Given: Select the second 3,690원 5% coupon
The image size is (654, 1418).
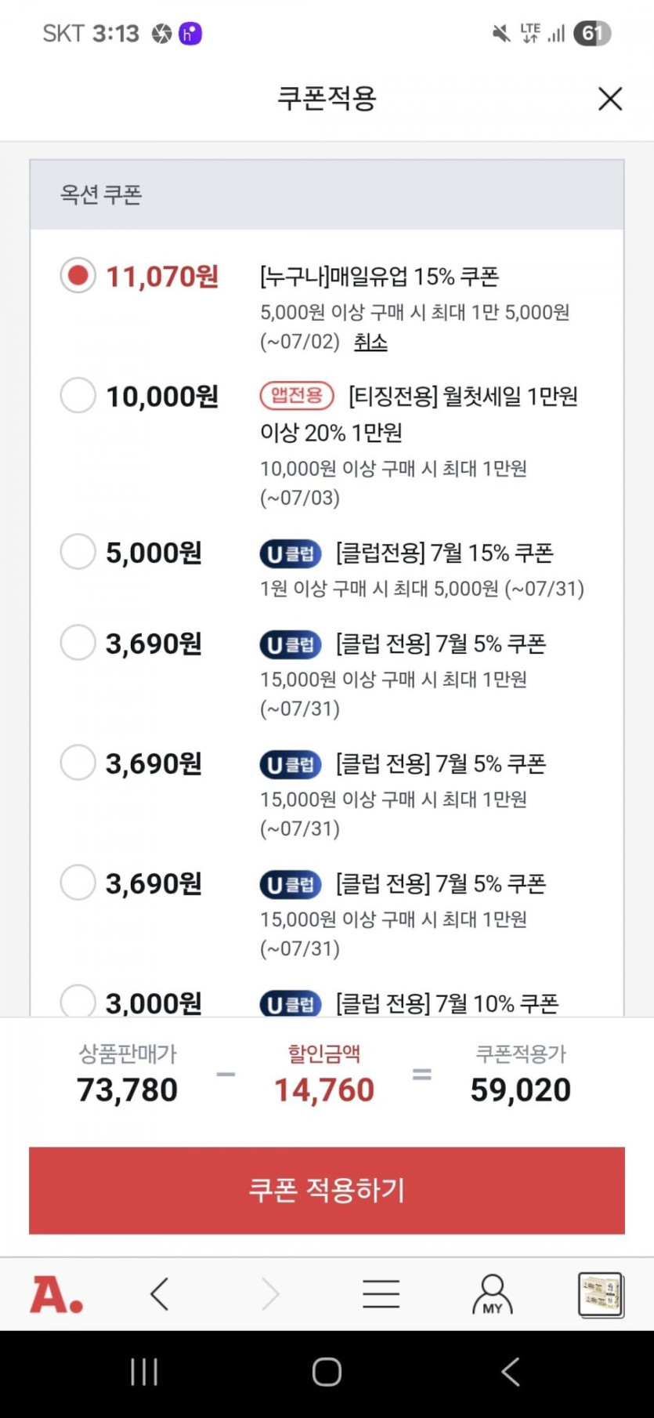Looking at the screenshot, I should coord(78,763).
